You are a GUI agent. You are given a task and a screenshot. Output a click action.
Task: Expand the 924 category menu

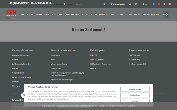point(39,15)
